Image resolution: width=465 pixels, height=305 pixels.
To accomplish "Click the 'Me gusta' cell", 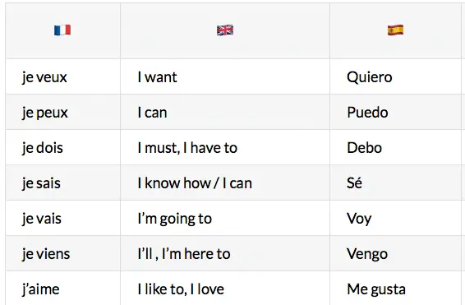I will tap(396, 288).
